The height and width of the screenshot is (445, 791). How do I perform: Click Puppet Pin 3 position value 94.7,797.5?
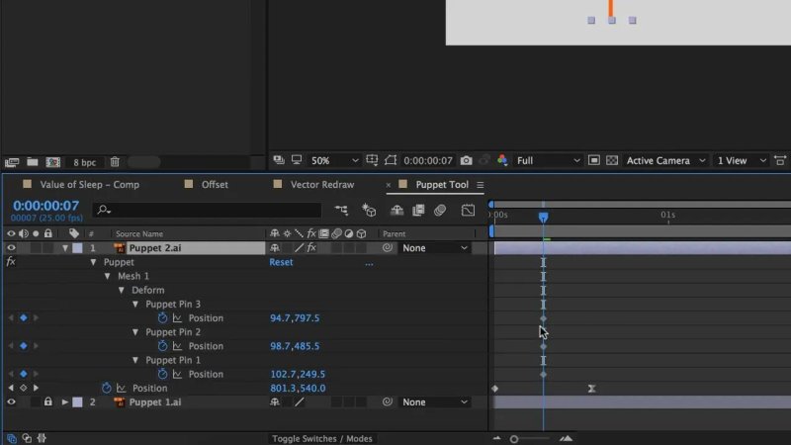pos(295,317)
